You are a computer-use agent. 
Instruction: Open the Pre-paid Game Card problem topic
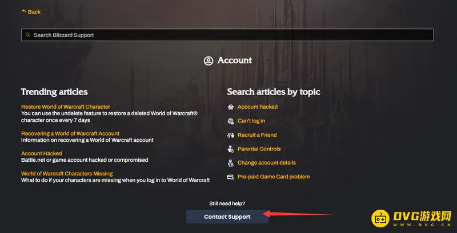point(274,177)
